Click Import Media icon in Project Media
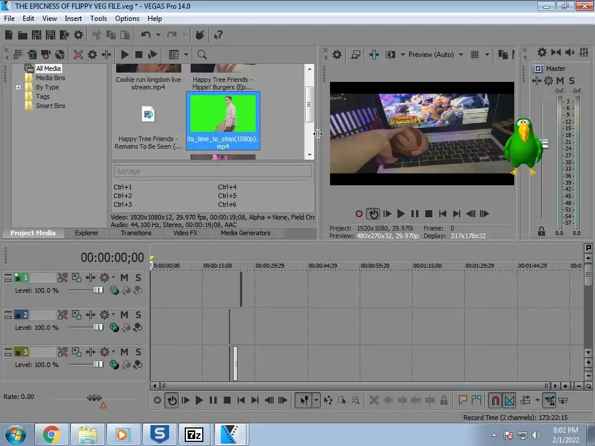Screen dimensions: 595x446 tap(32, 55)
